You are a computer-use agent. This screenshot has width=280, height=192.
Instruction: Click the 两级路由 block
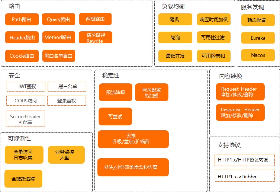coord(95,19)
